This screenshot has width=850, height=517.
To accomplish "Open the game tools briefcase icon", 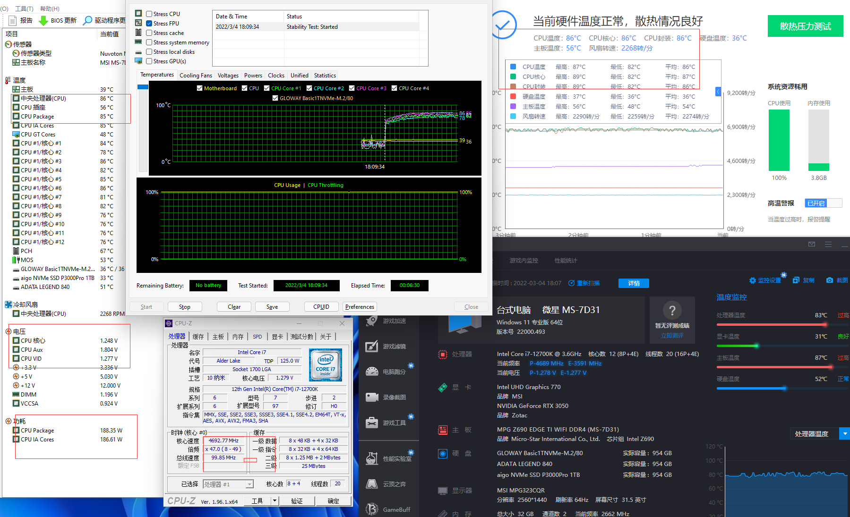I will [x=372, y=422].
